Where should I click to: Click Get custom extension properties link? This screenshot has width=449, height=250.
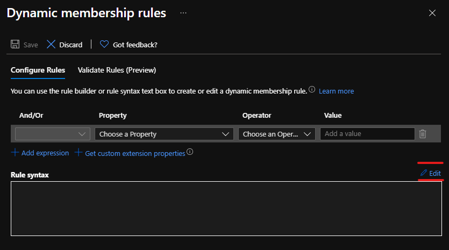[135, 153]
